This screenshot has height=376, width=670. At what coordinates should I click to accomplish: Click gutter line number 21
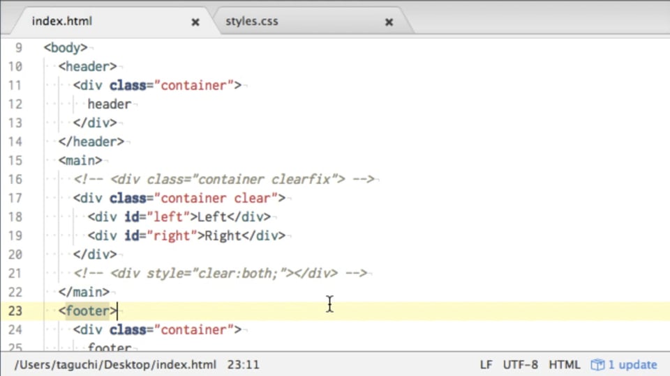click(x=15, y=273)
